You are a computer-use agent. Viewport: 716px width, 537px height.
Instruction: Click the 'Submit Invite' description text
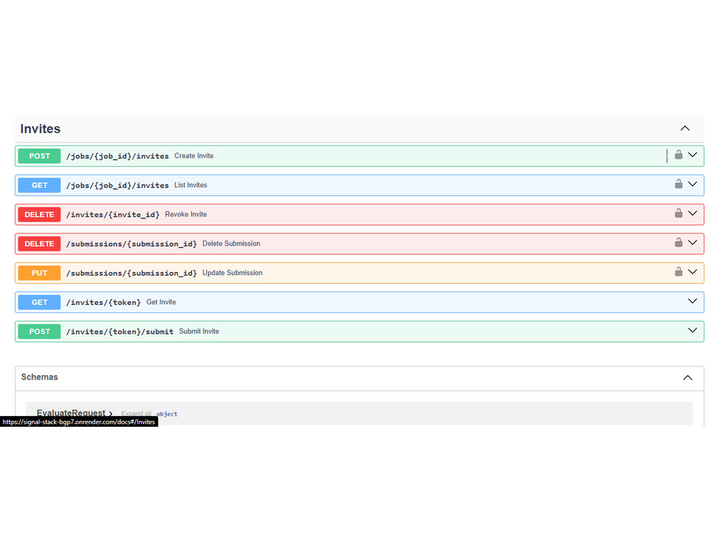click(x=199, y=331)
